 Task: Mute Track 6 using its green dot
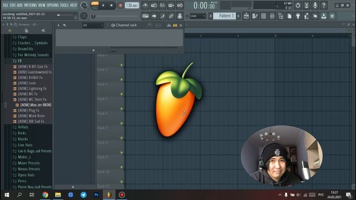[121, 123]
